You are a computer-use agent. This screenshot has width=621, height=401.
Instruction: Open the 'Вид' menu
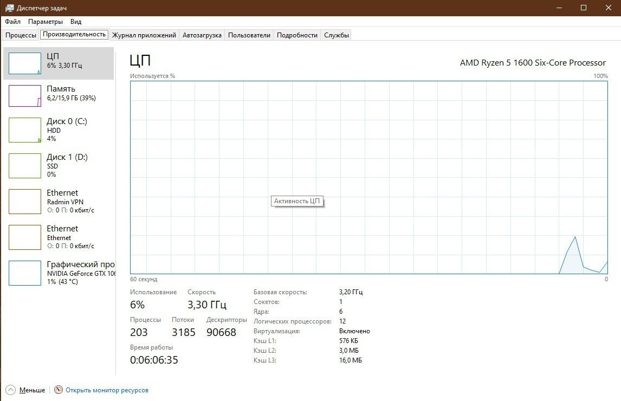click(76, 22)
